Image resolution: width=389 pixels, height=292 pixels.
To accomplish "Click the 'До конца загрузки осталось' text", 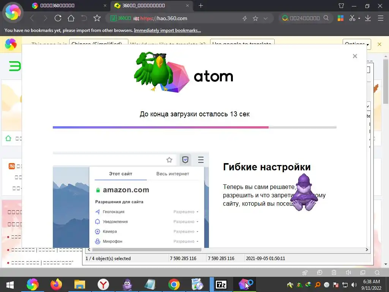I will point(184,114).
